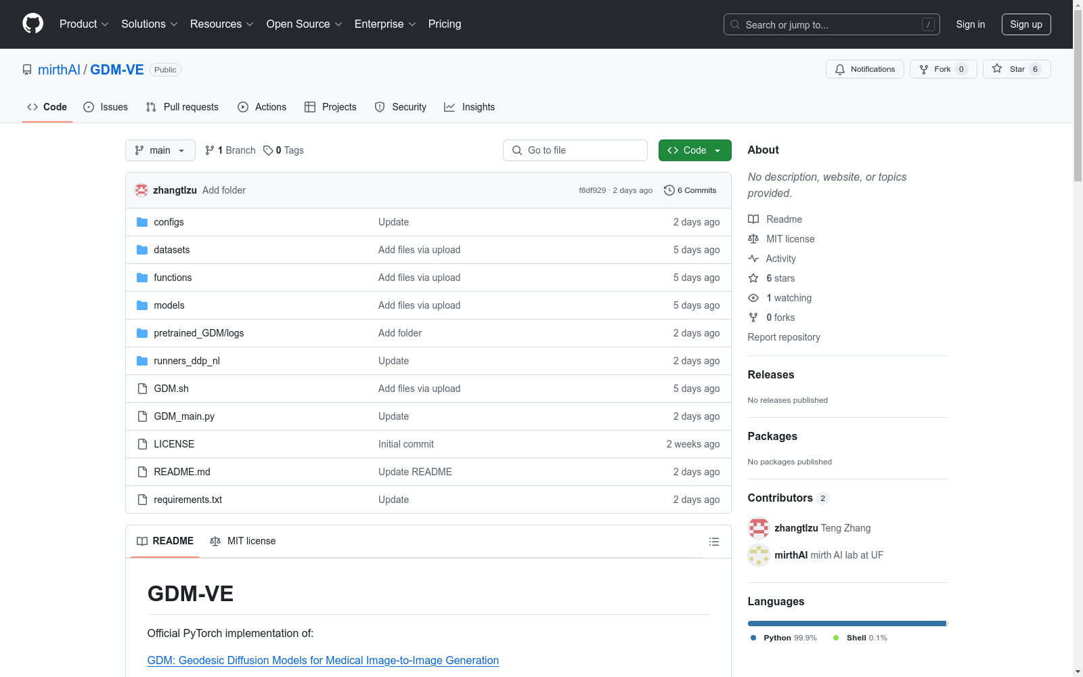
Task: Click the zhangtlzu contributor avatar
Action: [x=759, y=528]
